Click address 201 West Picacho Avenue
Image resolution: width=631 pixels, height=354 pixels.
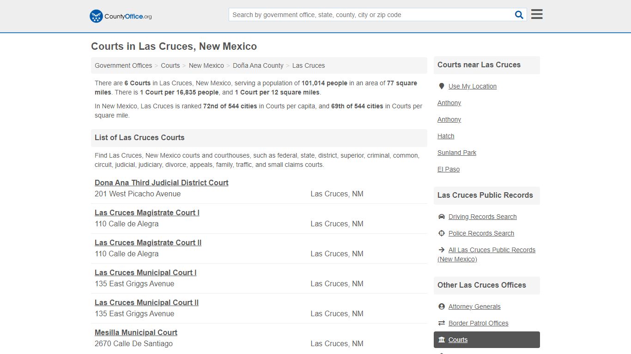pyautogui.click(x=138, y=194)
